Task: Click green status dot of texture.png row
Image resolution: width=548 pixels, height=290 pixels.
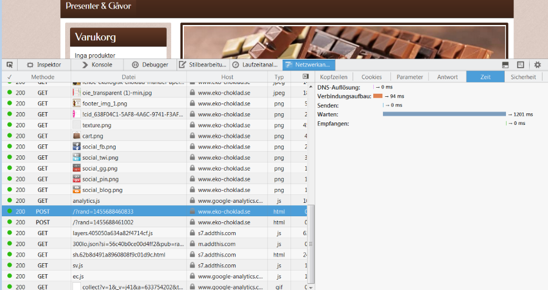Action: [x=9, y=124]
